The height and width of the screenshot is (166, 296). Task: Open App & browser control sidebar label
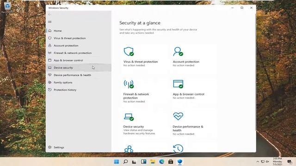tap(68, 60)
